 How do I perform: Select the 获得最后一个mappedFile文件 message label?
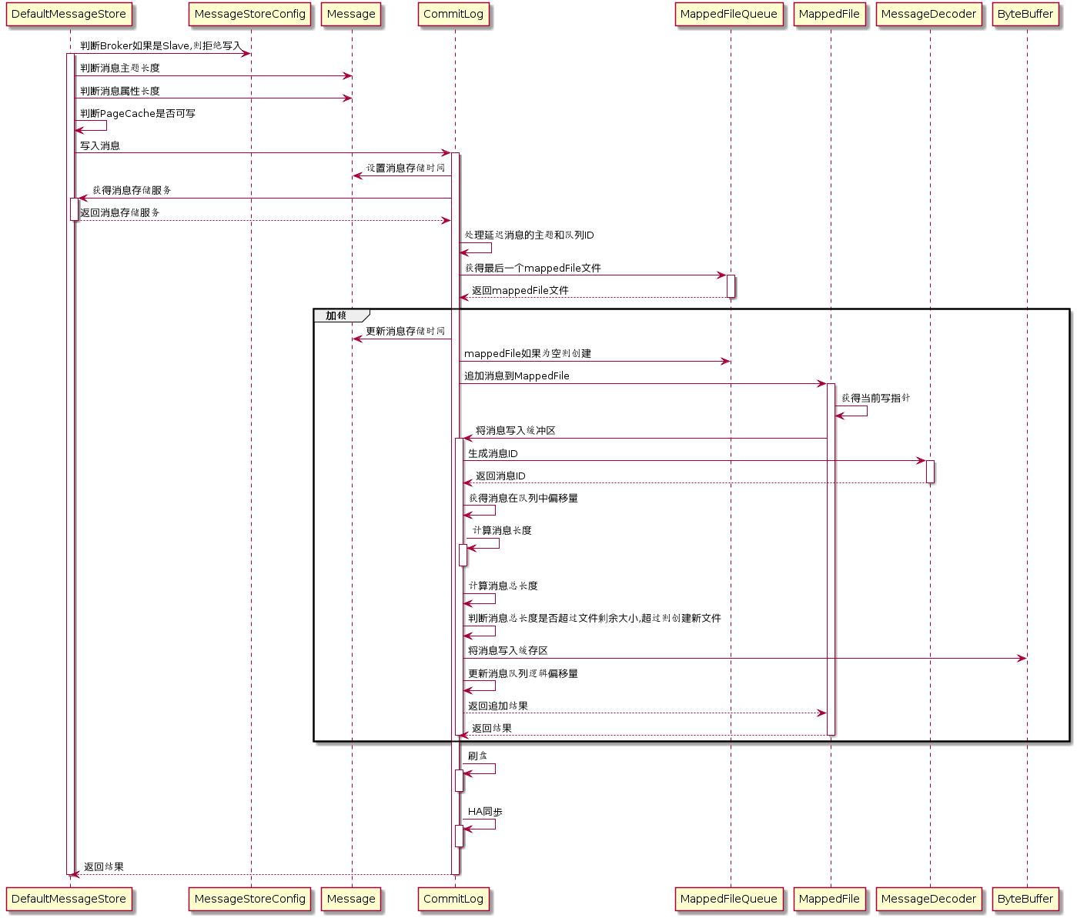click(533, 269)
